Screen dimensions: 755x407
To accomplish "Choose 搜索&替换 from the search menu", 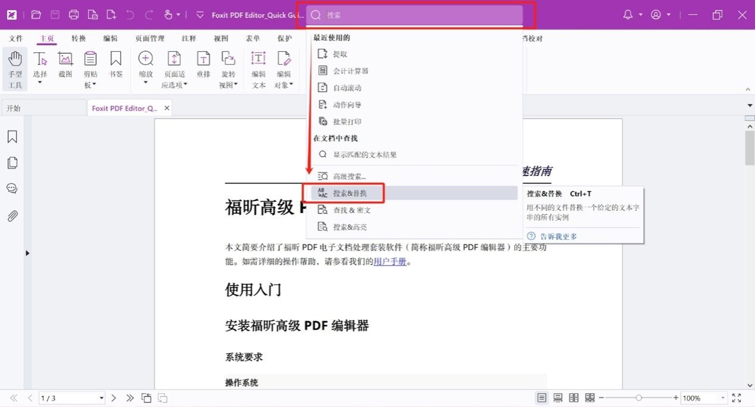I will click(x=350, y=193).
